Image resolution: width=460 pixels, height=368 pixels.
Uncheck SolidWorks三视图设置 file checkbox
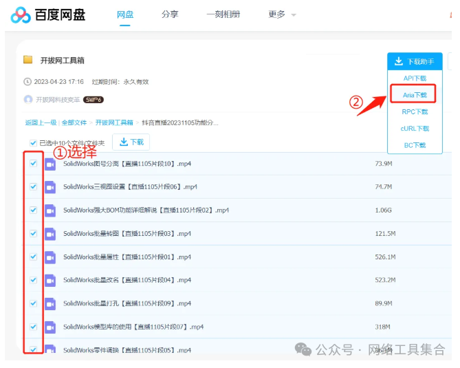click(x=34, y=186)
